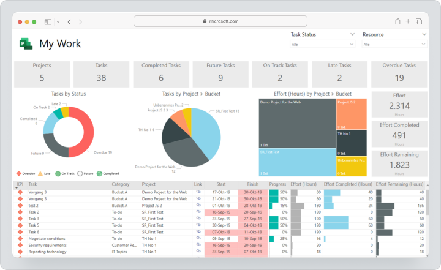Click the KPI diamond for Task 2 row

coord(20,212)
